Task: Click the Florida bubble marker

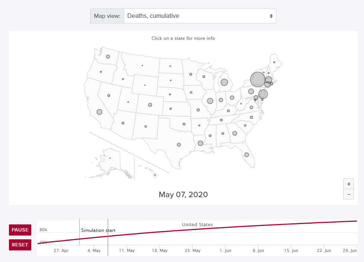Action: point(247,154)
